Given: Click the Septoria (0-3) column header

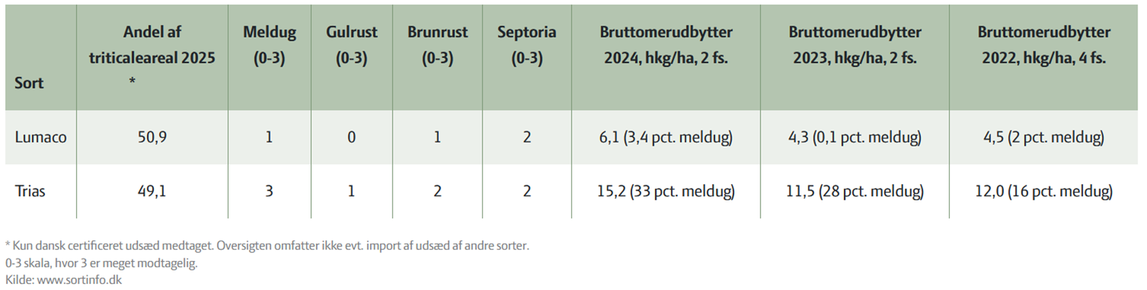Looking at the screenshot, I should point(527,45).
